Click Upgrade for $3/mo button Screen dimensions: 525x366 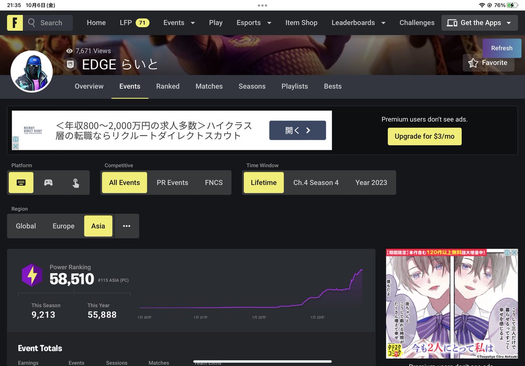(x=424, y=136)
